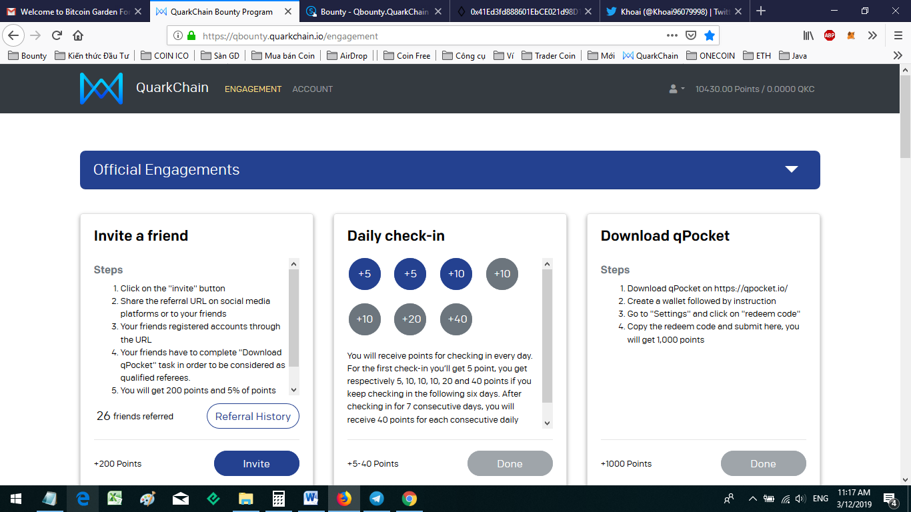Viewport: 911px width, 512px height.
Task: Open a new browser tab
Action: 761,11
